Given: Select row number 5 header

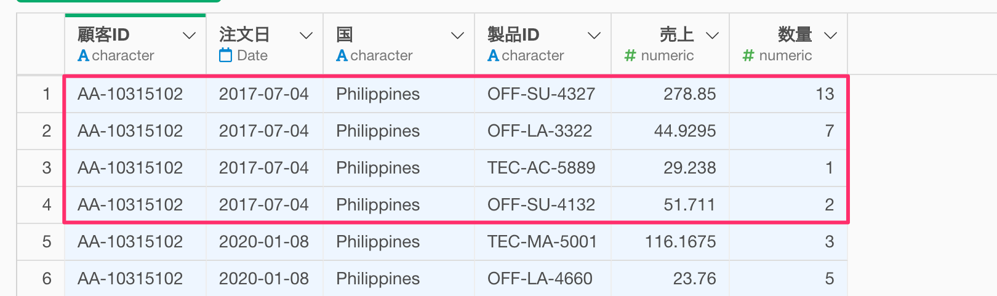Looking at the screenshot, I should [41, 242].
